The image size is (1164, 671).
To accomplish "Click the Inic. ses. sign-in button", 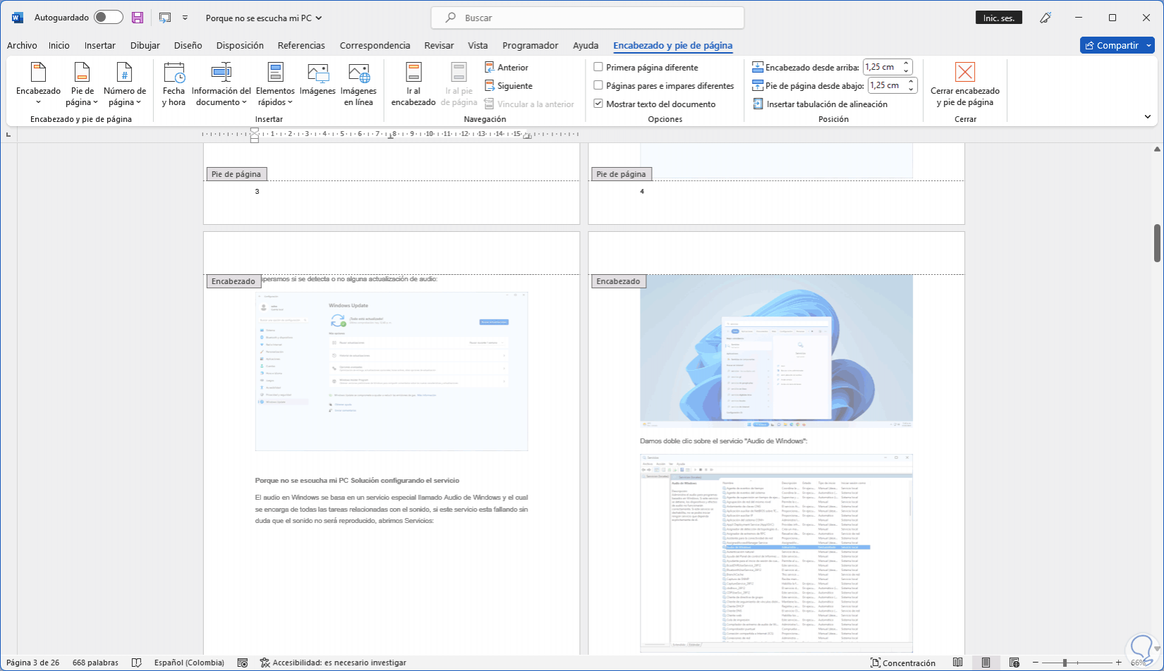I will click(x=999, y=18).
